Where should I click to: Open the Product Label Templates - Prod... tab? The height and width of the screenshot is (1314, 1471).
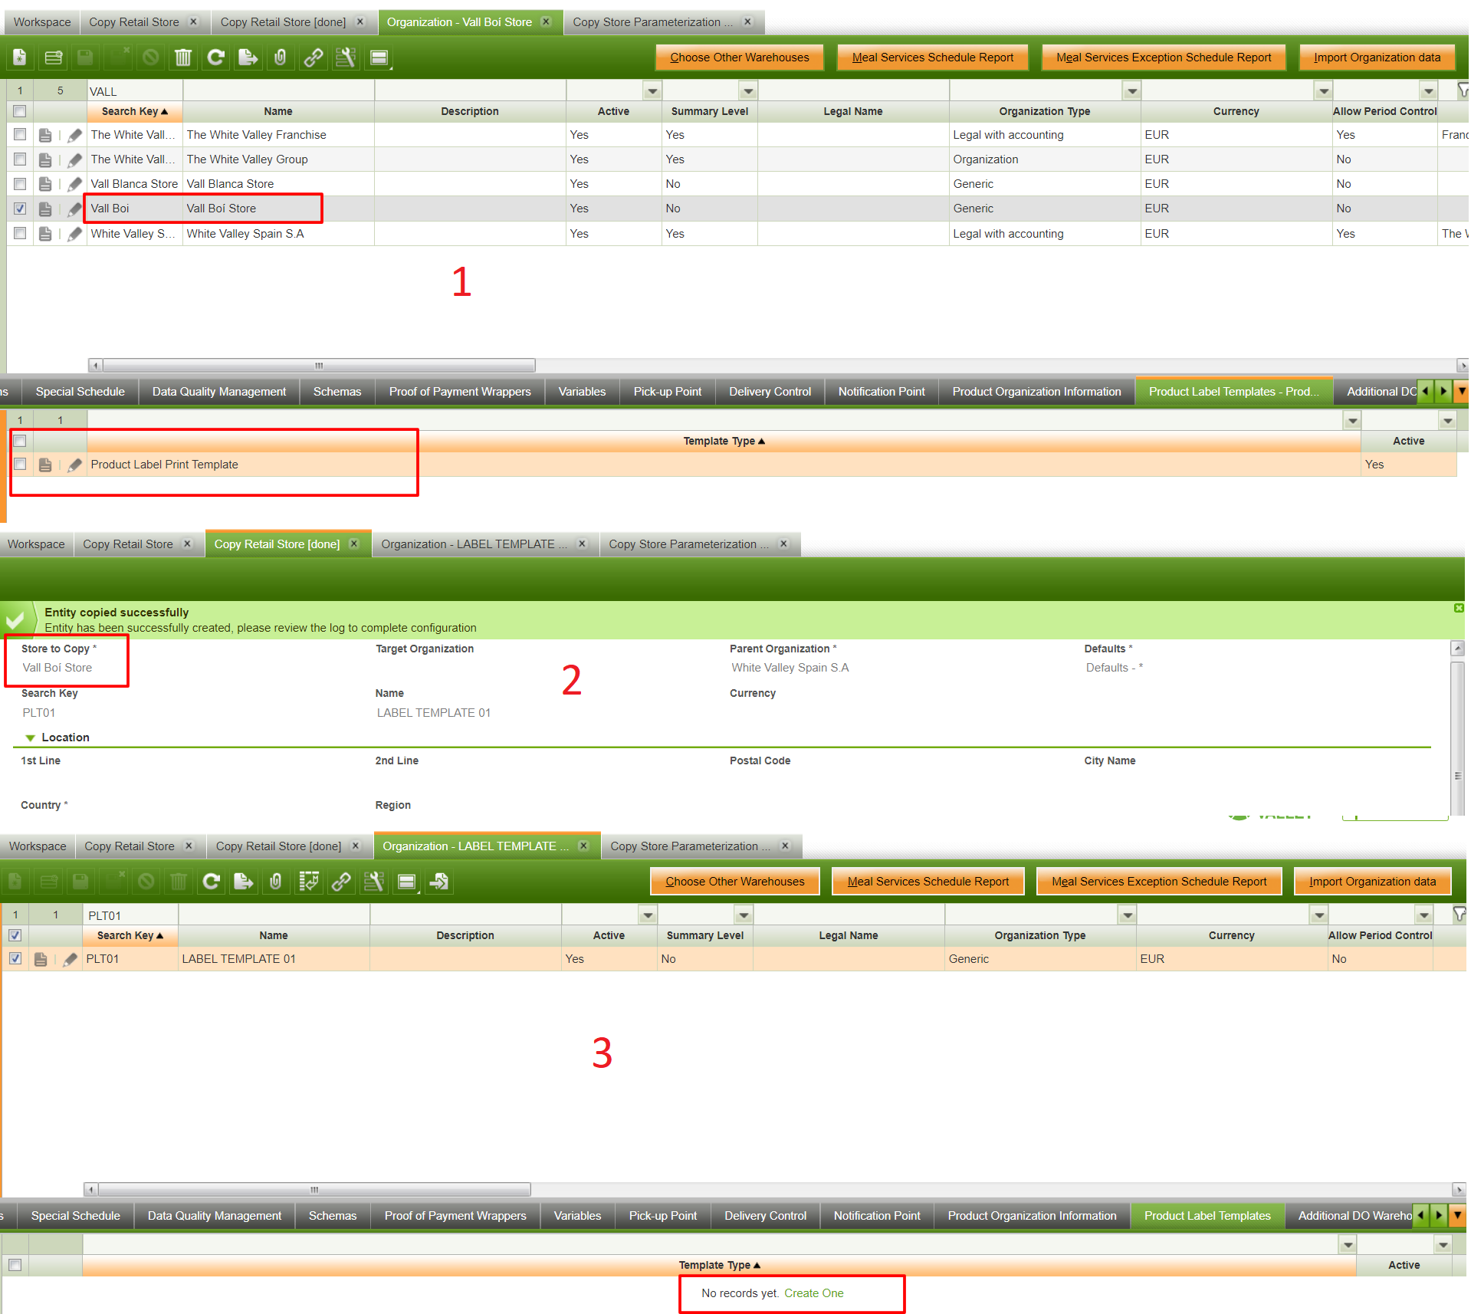[x=1233, y=392]
